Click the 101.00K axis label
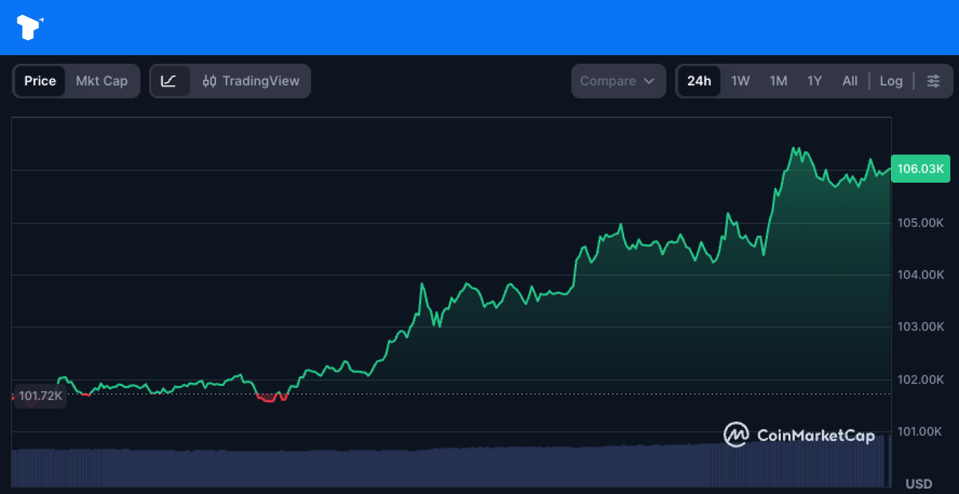 [920, 432]
